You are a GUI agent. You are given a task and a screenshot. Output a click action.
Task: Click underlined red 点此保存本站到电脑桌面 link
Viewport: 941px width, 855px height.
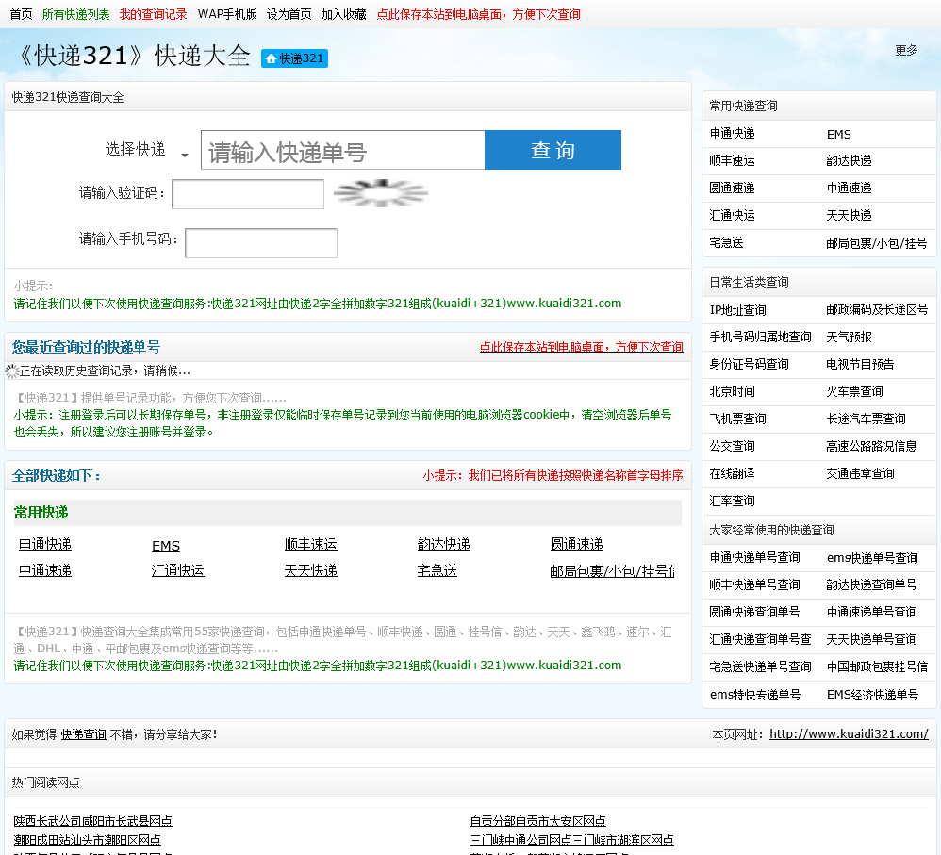click(x=582, y=347)
